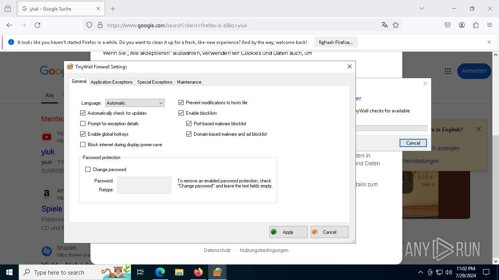The height and width of the screenshot is (280, 499).
Task: Switch to Application Exceptions tab
Action: [111, 82]
